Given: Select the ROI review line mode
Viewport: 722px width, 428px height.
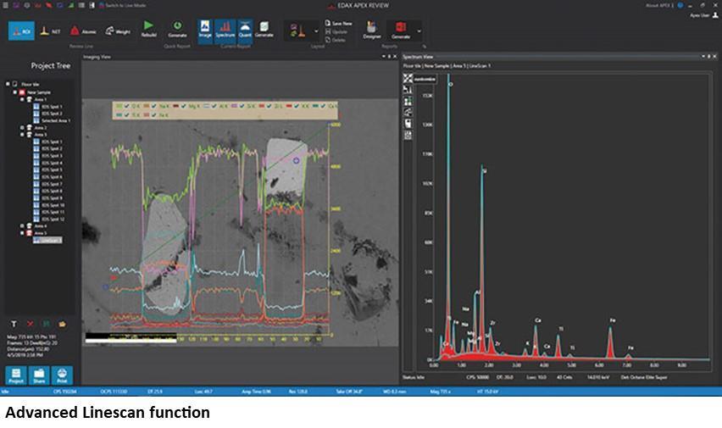Looking at the screenshot, I should 21,31.
